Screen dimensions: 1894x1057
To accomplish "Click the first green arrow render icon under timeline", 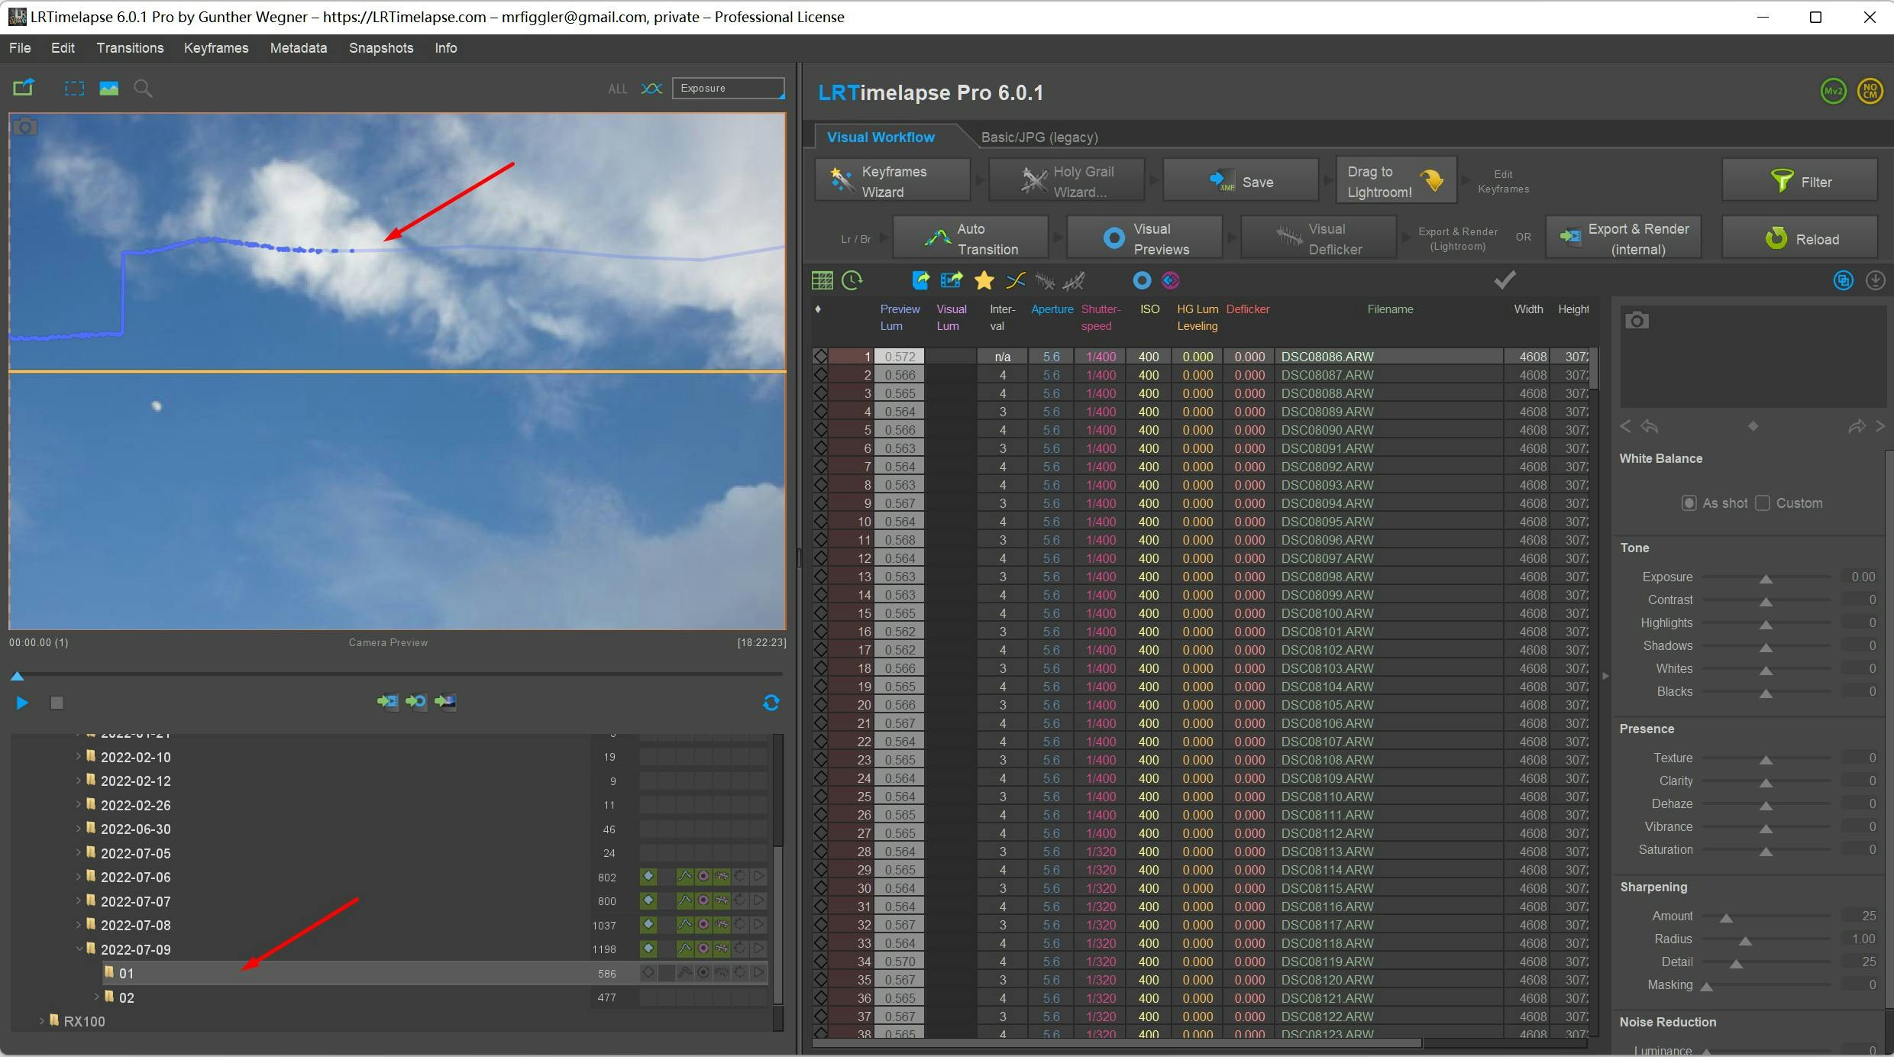I will (x=387, y=701).
